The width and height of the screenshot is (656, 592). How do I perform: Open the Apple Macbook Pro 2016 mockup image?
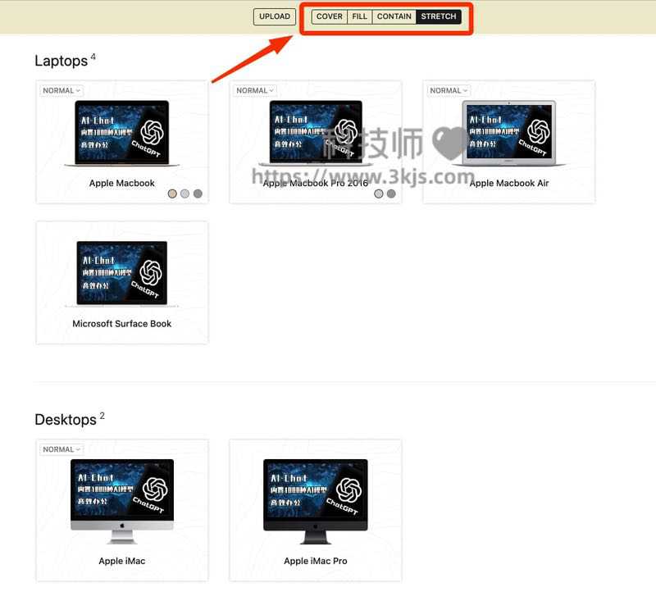pyautogui.click(x=316, y=134)
